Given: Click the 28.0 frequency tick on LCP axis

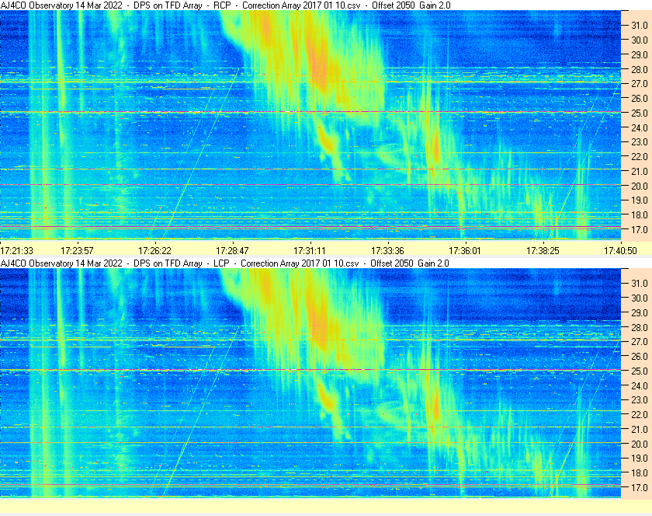Looking at the screenshot, I should click(640, 327).
